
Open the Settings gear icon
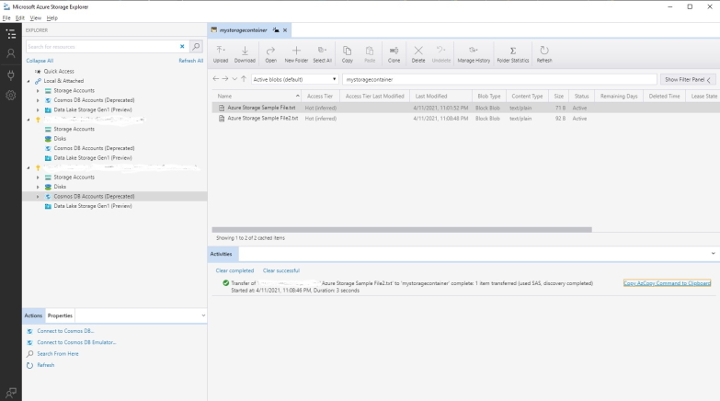(x=10, y=96)
